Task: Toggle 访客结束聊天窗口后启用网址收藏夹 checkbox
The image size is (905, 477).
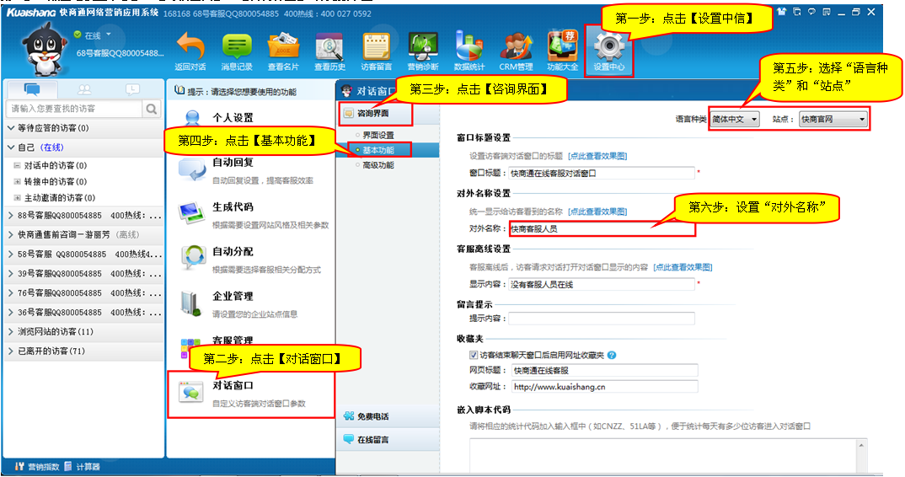Action: click(474, 356)
